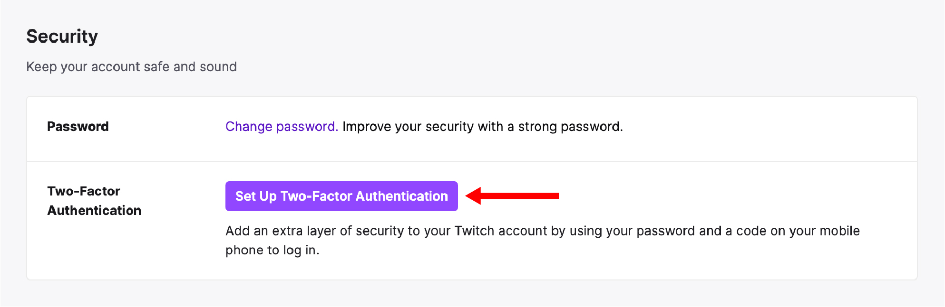Click the divider between Password and Two-Factor rows

tap(471, 161)
